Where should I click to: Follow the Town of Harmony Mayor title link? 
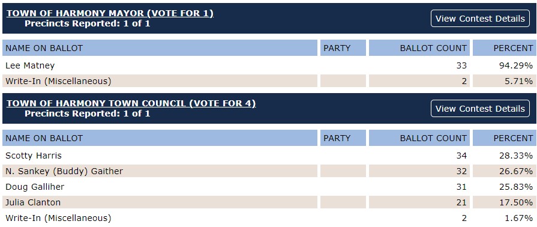click(110, 13)
